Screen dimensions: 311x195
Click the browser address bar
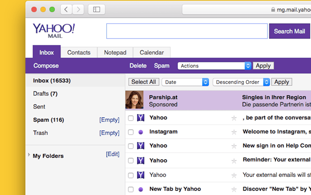coord(247,9)
